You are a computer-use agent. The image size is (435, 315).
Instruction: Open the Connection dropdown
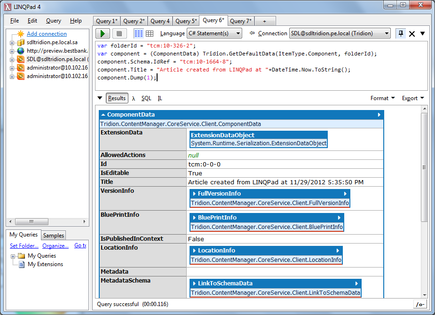[339, 33]
